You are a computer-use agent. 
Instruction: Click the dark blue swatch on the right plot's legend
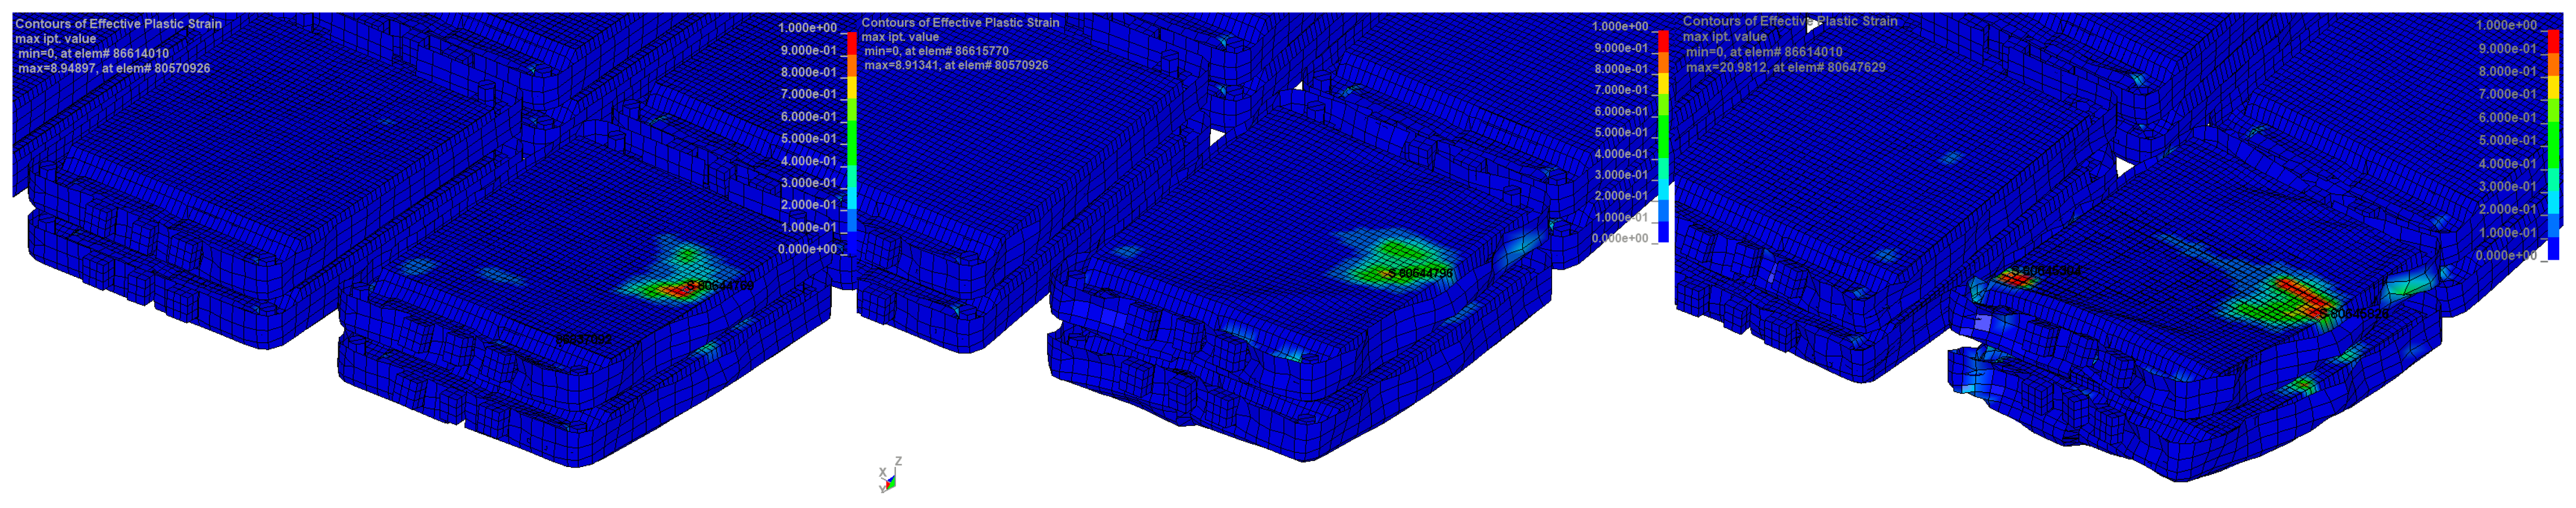coord(2553,248)
